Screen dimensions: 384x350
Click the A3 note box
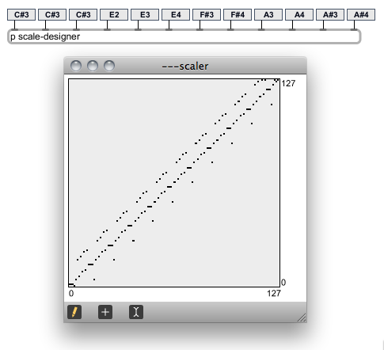[268, 15]
